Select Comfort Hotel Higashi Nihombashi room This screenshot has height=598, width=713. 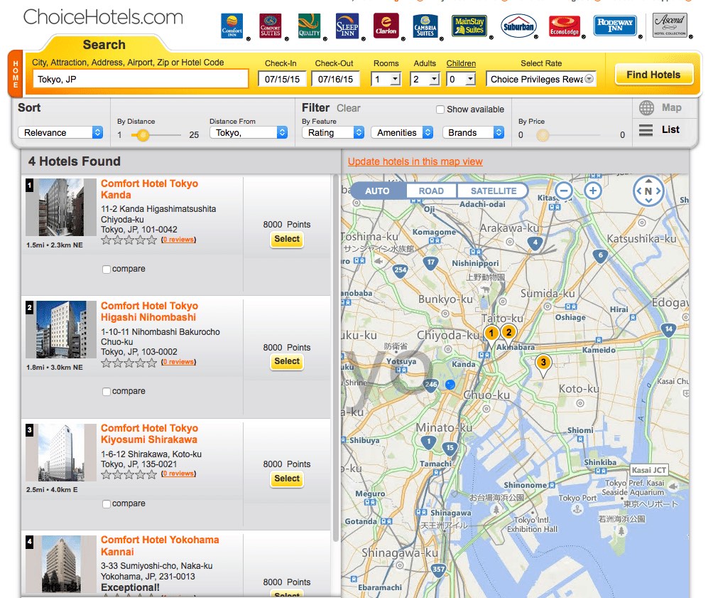pyautogui.click(x=286, y=362)
